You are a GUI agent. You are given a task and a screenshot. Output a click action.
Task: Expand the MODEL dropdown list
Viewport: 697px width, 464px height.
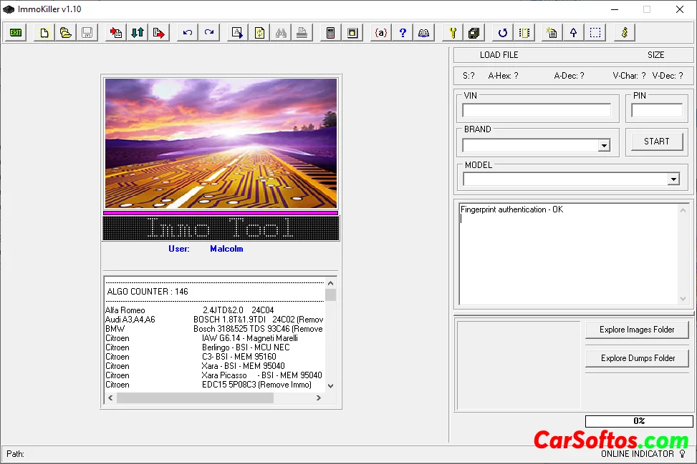pos(673,179)
